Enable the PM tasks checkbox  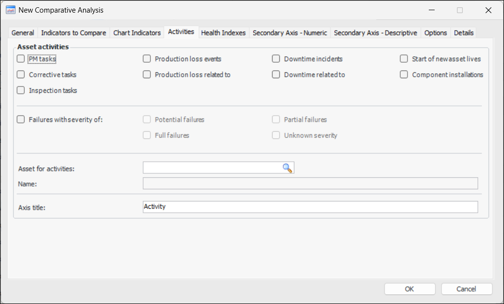[x=21, y=59]
